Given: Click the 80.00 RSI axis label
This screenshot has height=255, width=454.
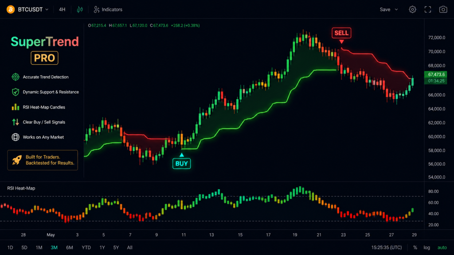Looking at the screenshot, I should coord(434,191).
